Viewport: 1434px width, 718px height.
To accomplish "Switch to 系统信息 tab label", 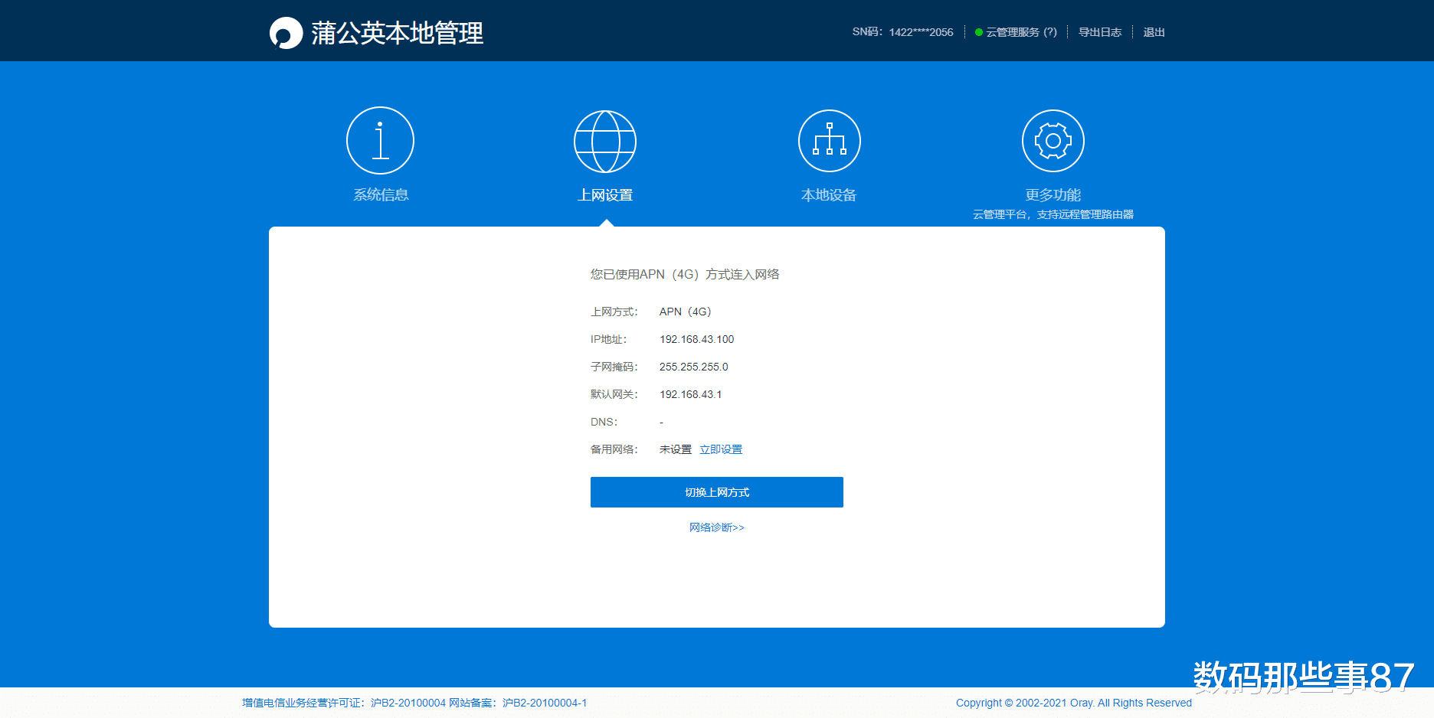I will coord(381,194).
